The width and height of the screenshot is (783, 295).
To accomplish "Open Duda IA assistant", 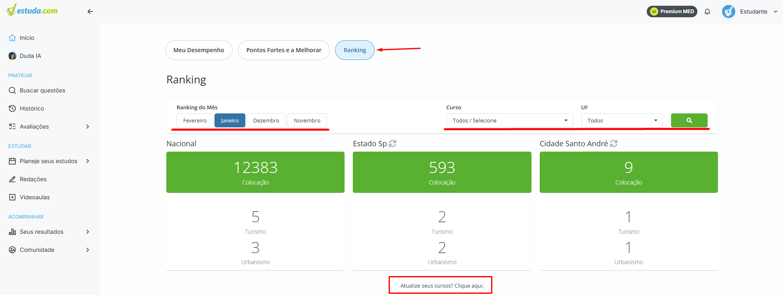I will pos(25,56).
